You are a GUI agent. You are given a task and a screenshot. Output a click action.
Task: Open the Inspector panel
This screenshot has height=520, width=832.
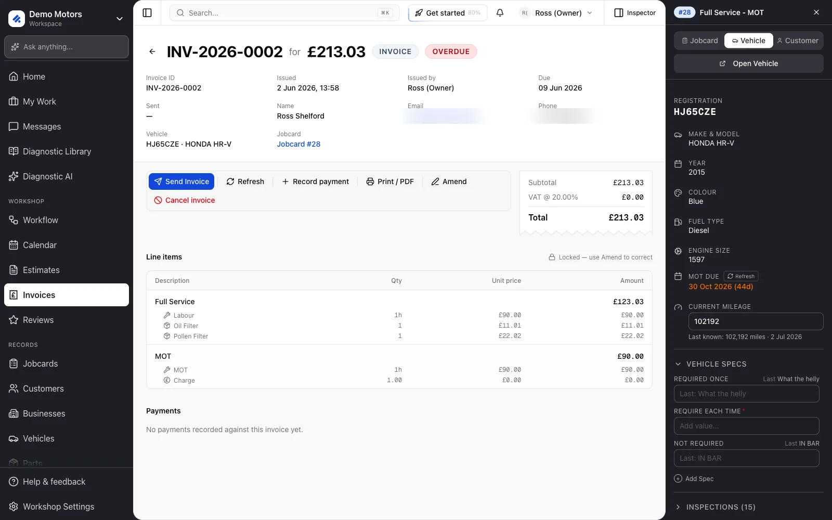(x=635, y=12)
